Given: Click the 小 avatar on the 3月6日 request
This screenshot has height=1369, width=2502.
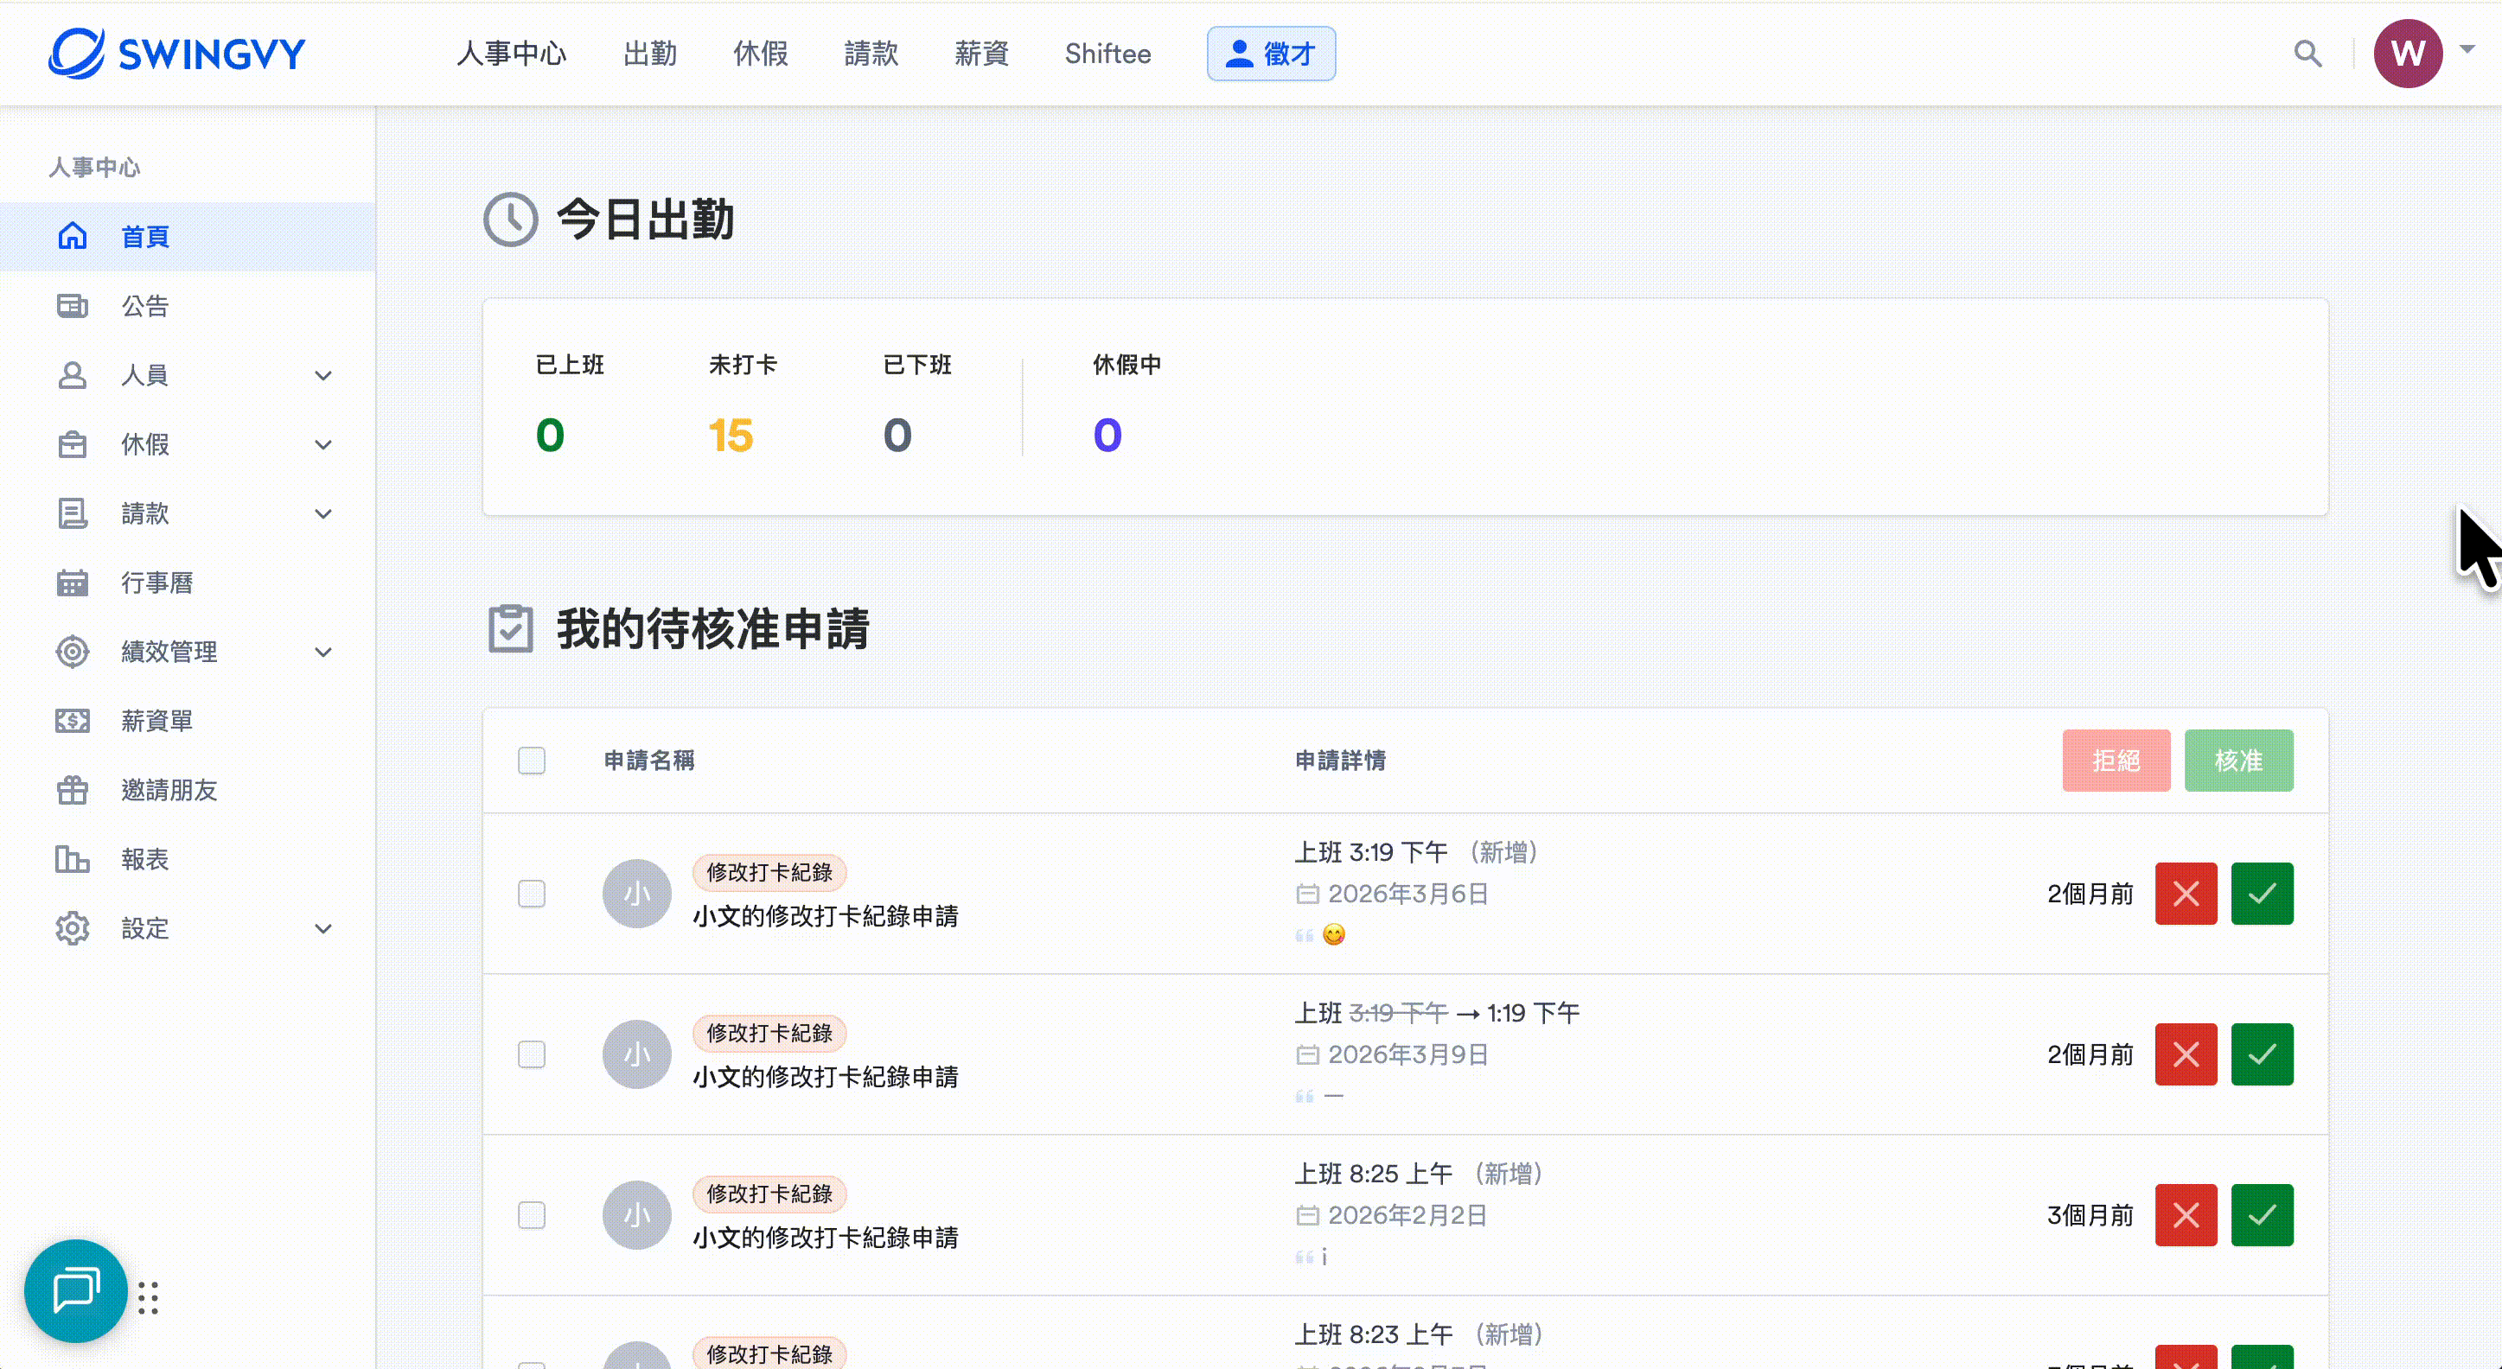Looking at the screenshot, I should (637, 894).
